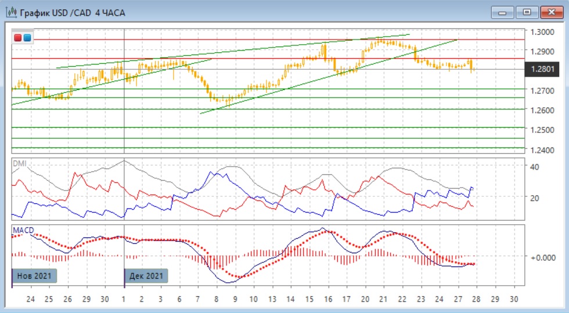Click the DMI indicator label

point(19,164)
